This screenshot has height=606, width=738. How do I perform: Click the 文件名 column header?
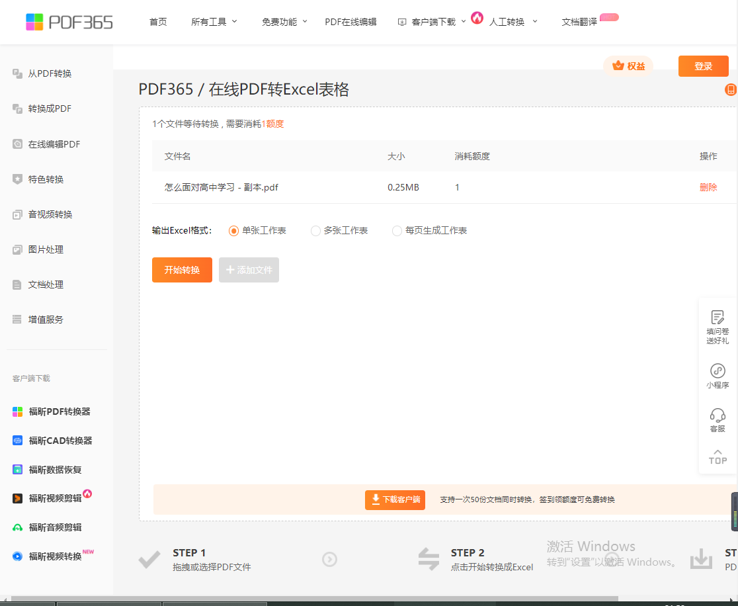click(177, 156)
